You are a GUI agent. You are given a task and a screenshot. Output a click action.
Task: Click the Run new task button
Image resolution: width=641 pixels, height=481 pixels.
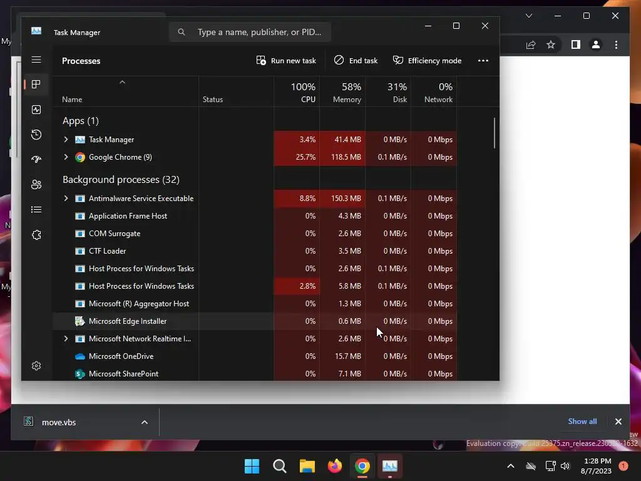286,61
